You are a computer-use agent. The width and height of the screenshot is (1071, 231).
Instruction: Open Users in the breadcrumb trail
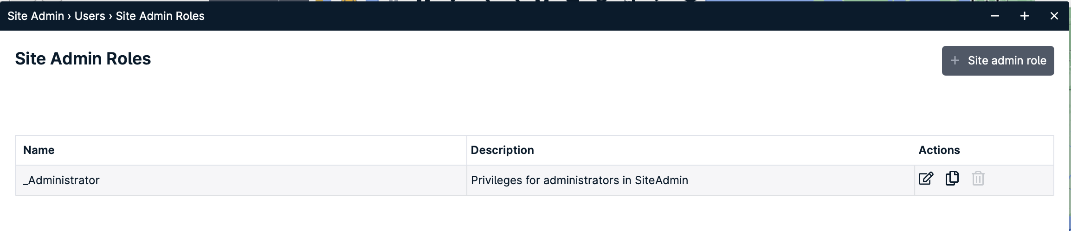pos(90,16)
